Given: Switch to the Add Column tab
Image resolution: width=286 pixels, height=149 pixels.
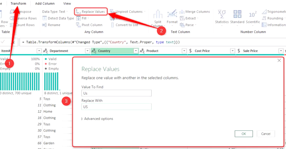Looking at the screenshot, I should (x=45, y=3).
